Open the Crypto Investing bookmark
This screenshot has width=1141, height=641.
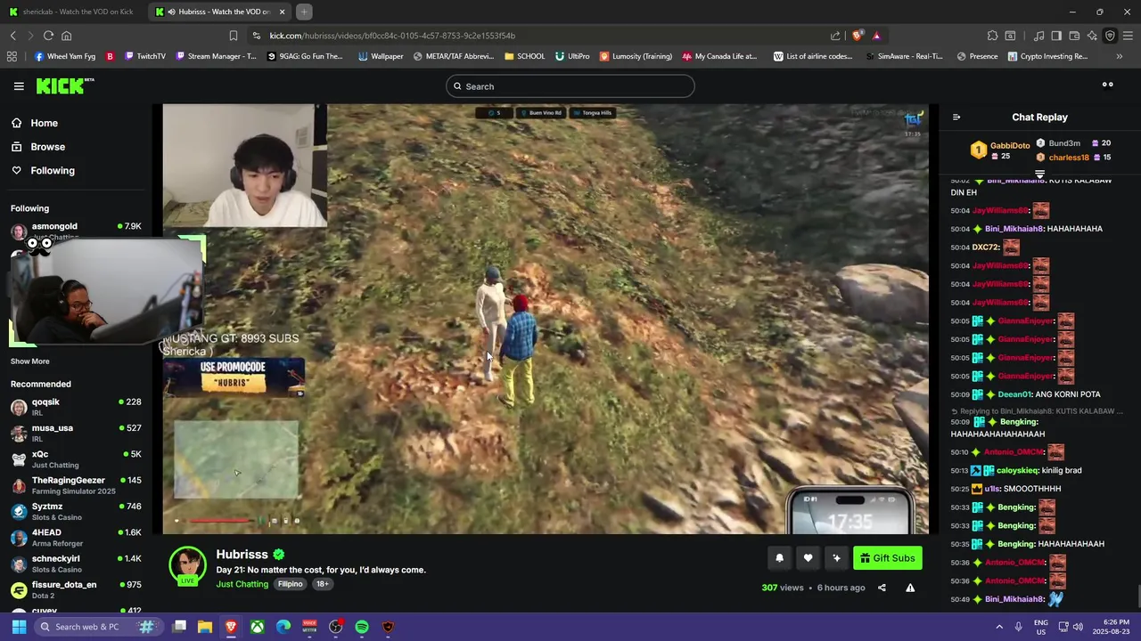pyautogui.click(x=1047, y=56)
